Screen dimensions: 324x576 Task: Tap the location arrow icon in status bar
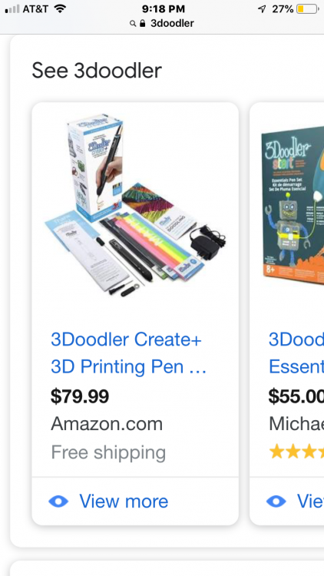coord(262,9)
